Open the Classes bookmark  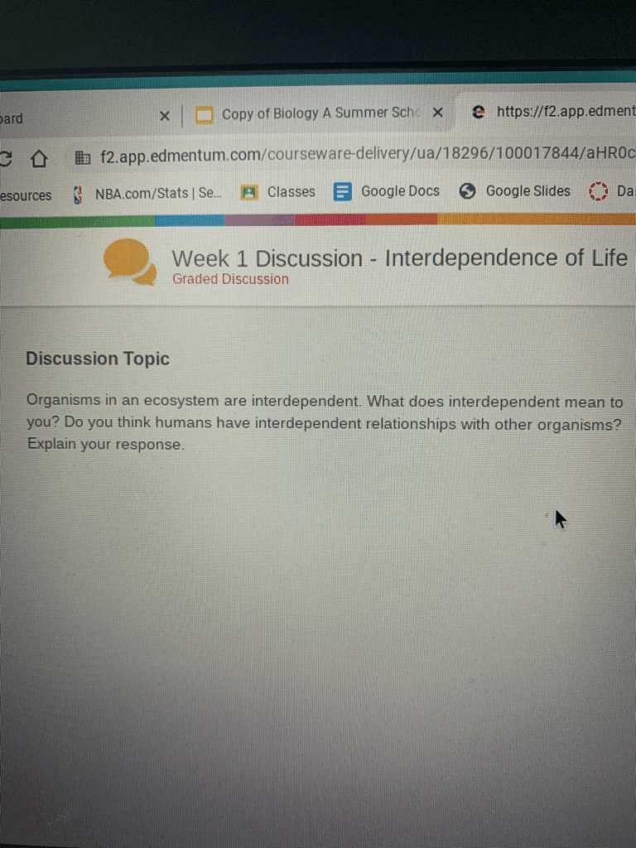278,191
